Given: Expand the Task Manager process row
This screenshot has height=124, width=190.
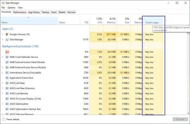Looking at the screenshot, I should (x=3, y=40).
